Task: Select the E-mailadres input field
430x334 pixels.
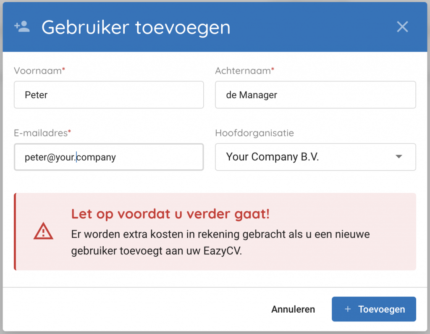Action: coord(108,157)
